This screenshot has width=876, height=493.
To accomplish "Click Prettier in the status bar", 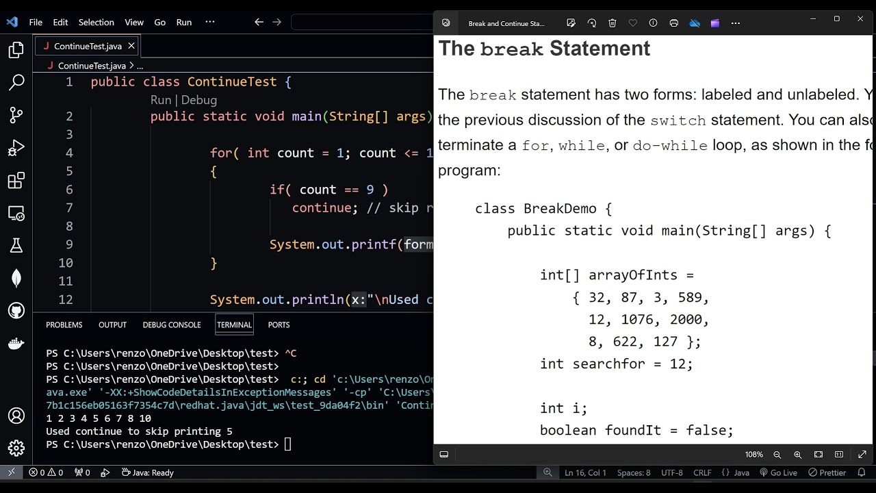I will click(827, 472).
